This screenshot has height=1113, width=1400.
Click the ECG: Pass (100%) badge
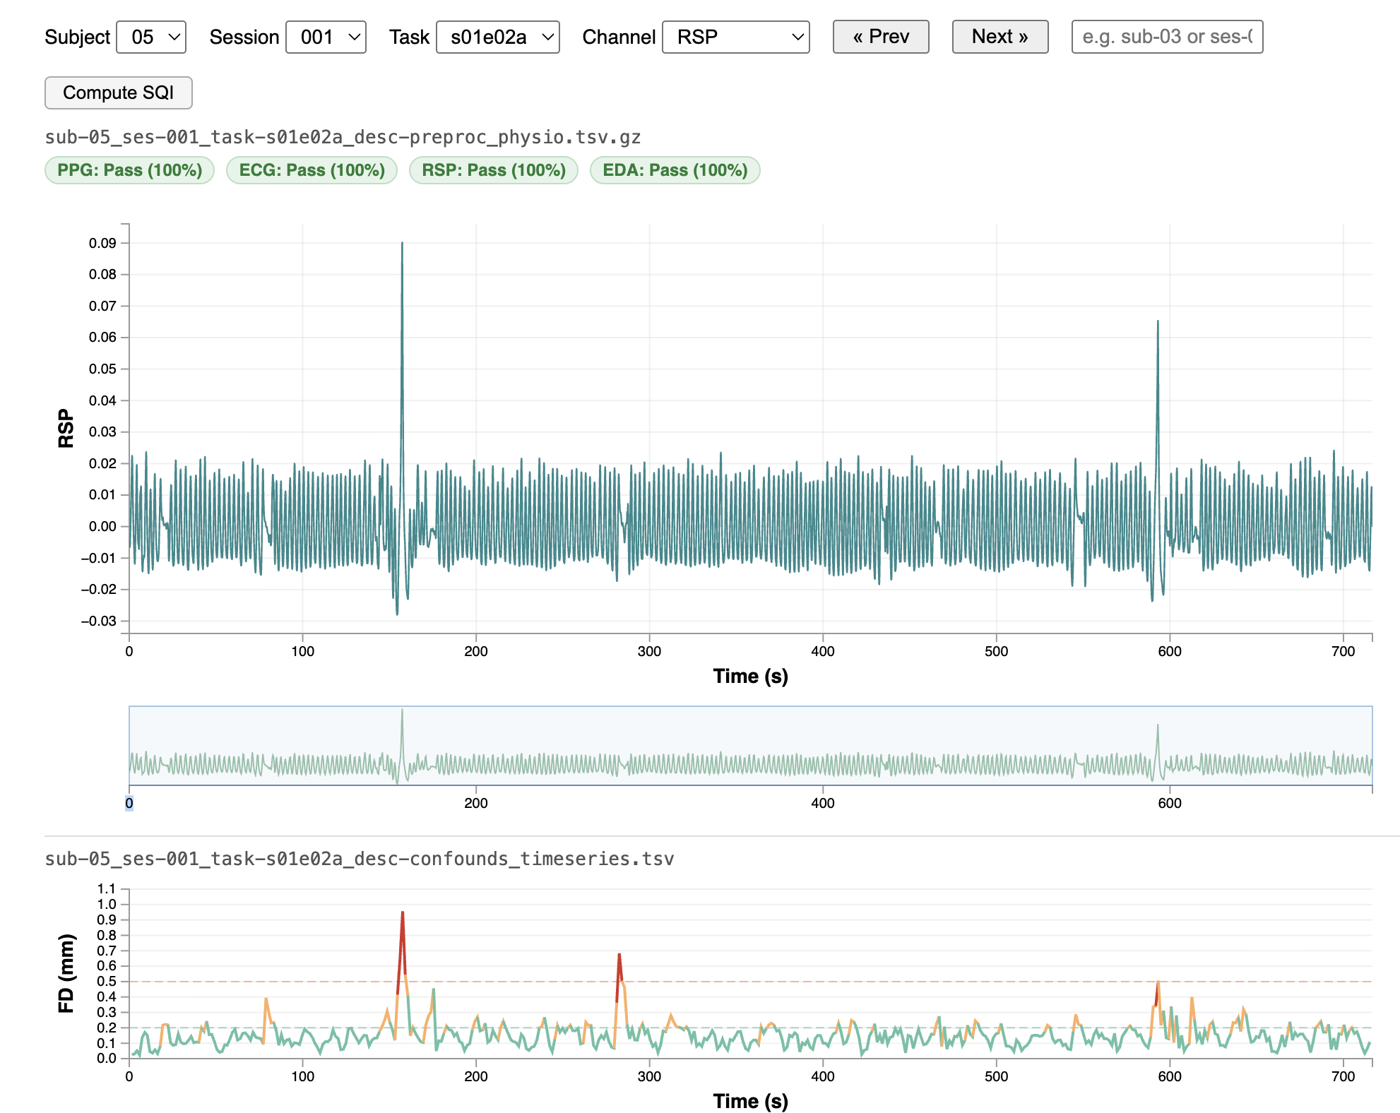click(312, 170)
